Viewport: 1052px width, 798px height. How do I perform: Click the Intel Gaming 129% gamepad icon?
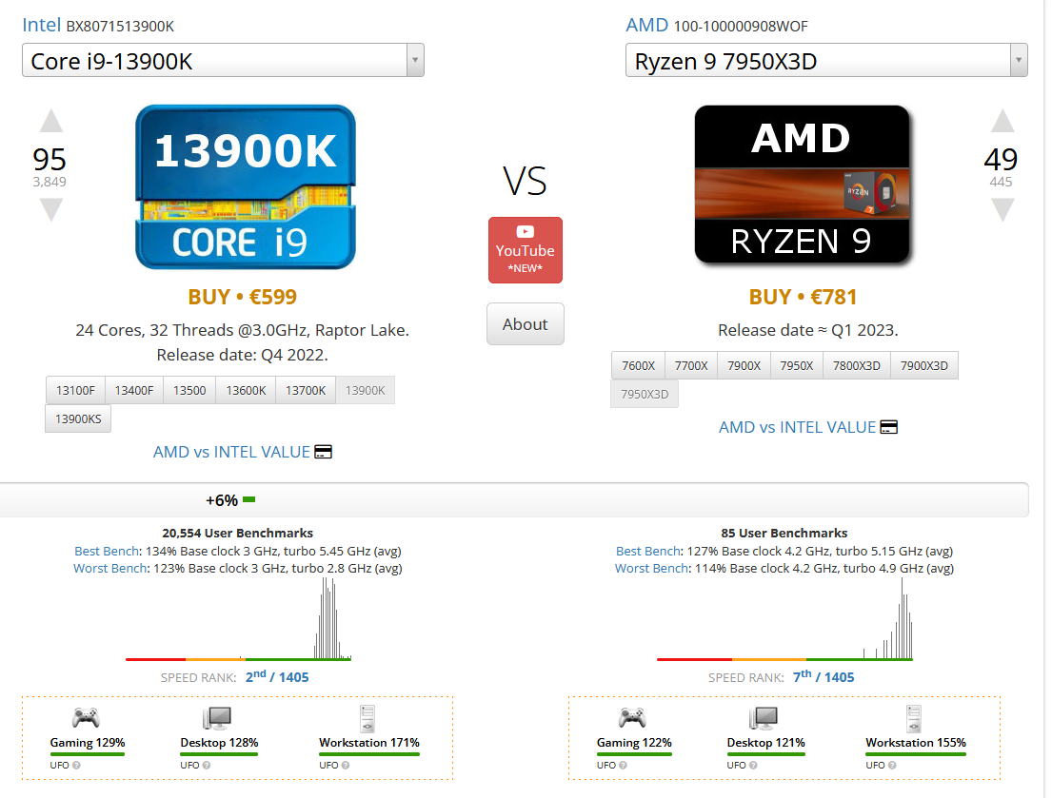tap(86, 718)
